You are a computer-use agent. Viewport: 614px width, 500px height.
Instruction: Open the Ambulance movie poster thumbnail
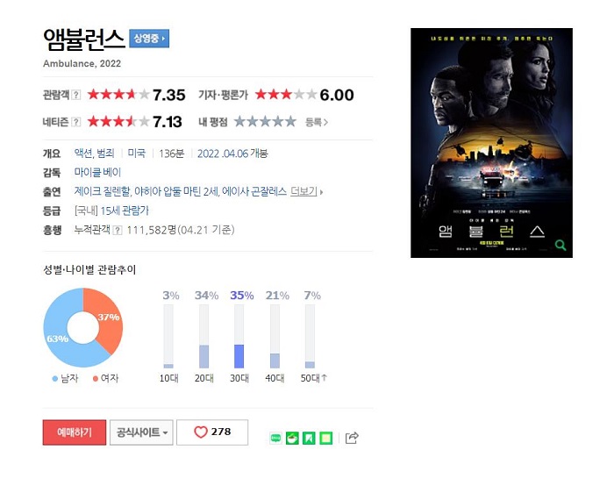click(491, 143)
